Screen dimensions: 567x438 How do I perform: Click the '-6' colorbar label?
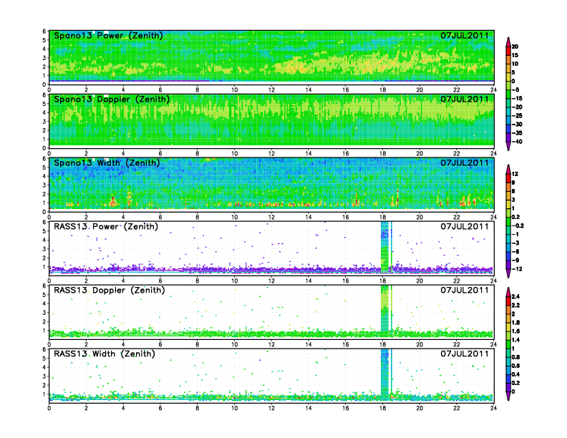point(515,251)
